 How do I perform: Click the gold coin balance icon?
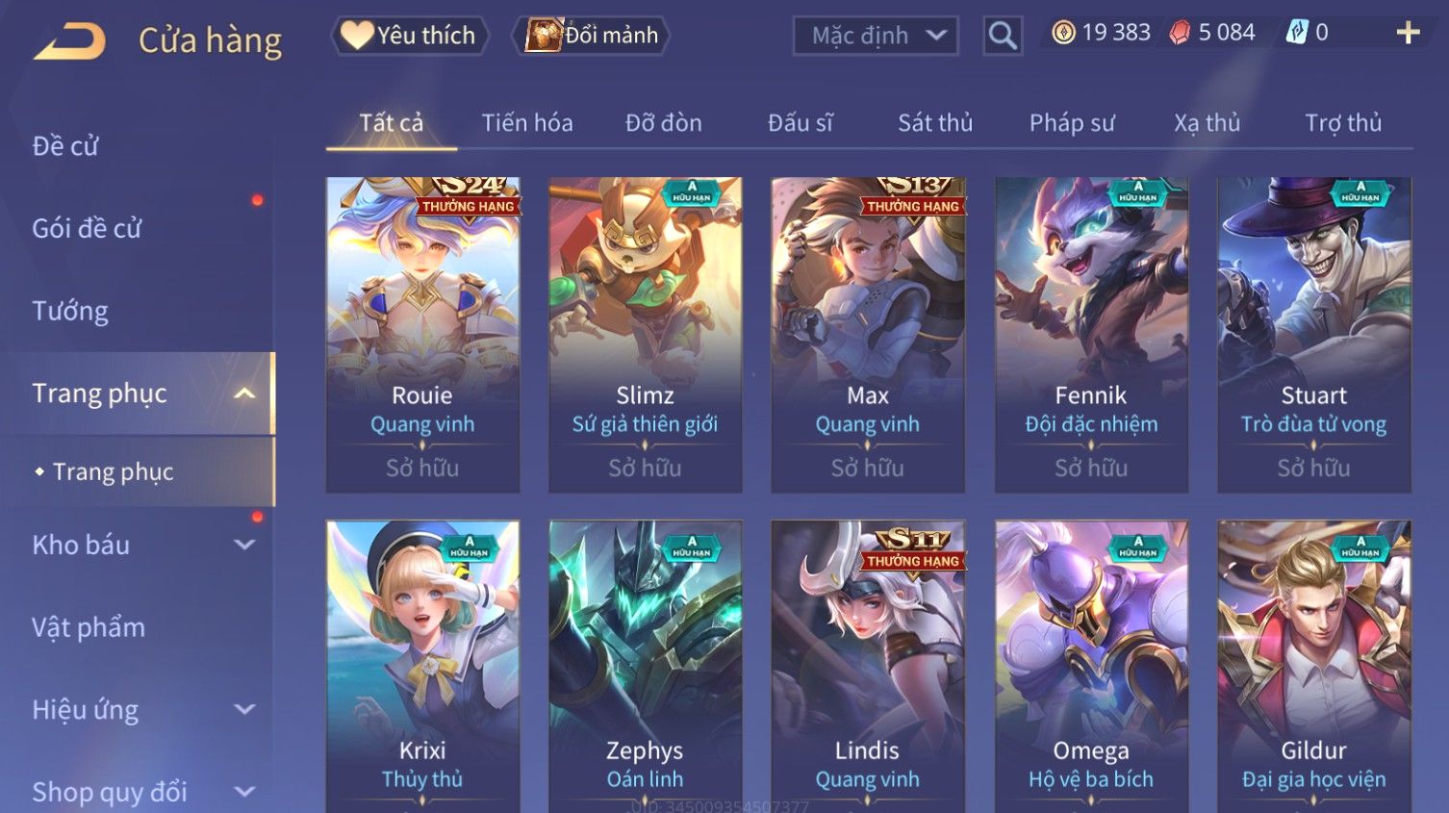1063,33
